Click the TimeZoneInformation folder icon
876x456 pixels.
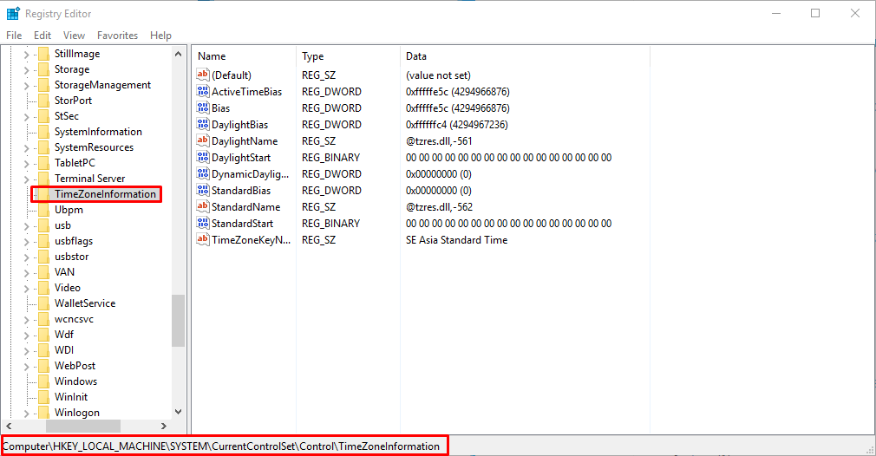[x=43, y=194]
